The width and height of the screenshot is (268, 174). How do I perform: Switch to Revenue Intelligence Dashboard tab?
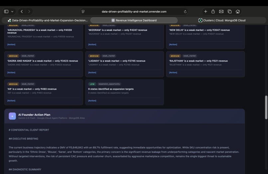[134, 20]
